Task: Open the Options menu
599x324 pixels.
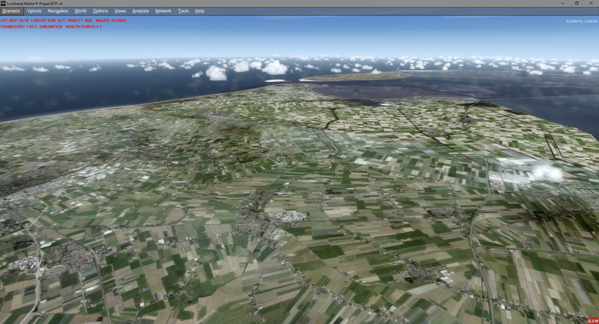Action: point(100,11)
